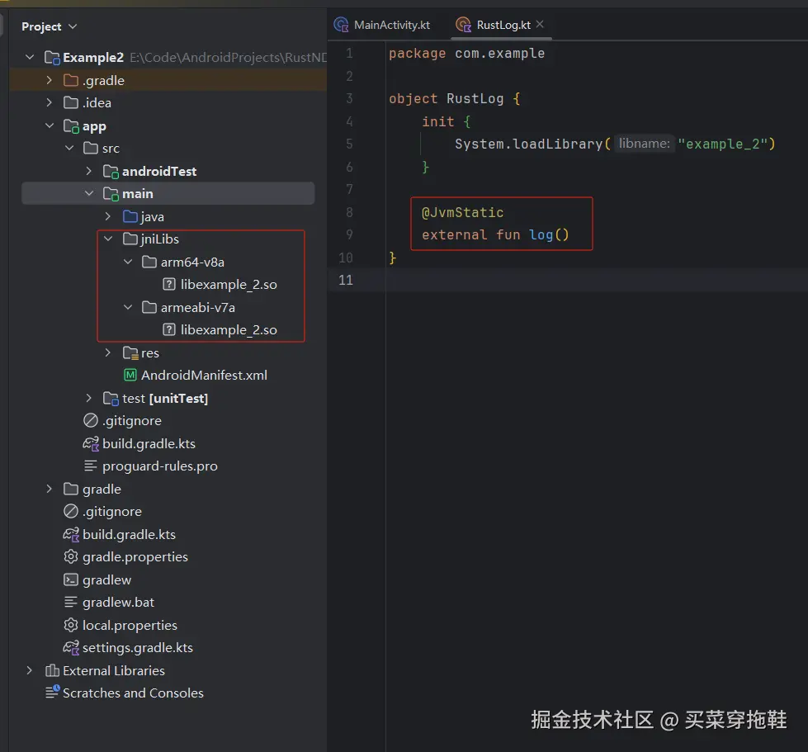Collapse the jniLibs folder
This screenshot has width=808, height=752.
click(108, 239)
